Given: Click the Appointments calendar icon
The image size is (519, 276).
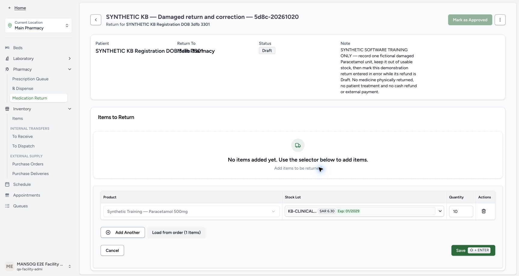Looking at the screenshot, I should click(x=7, y=195).
